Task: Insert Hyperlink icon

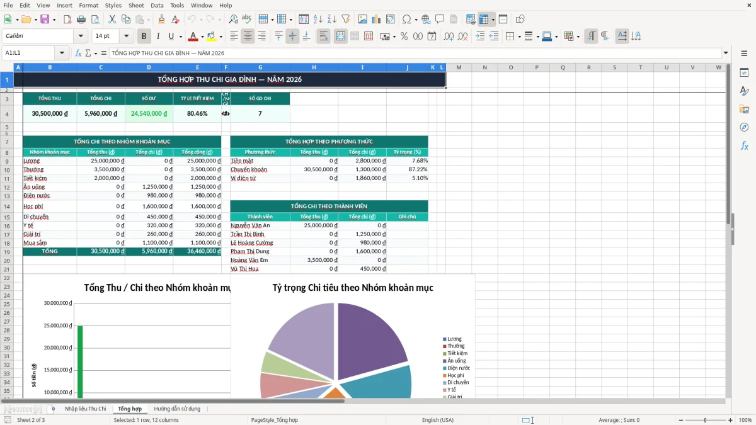Action: (426, 20)
